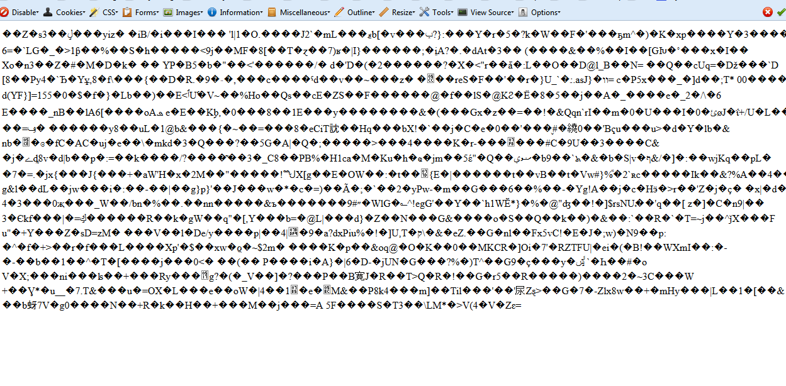Expand the View Source dropdown
Screen dimensions: 786x386
click(486, 12)
